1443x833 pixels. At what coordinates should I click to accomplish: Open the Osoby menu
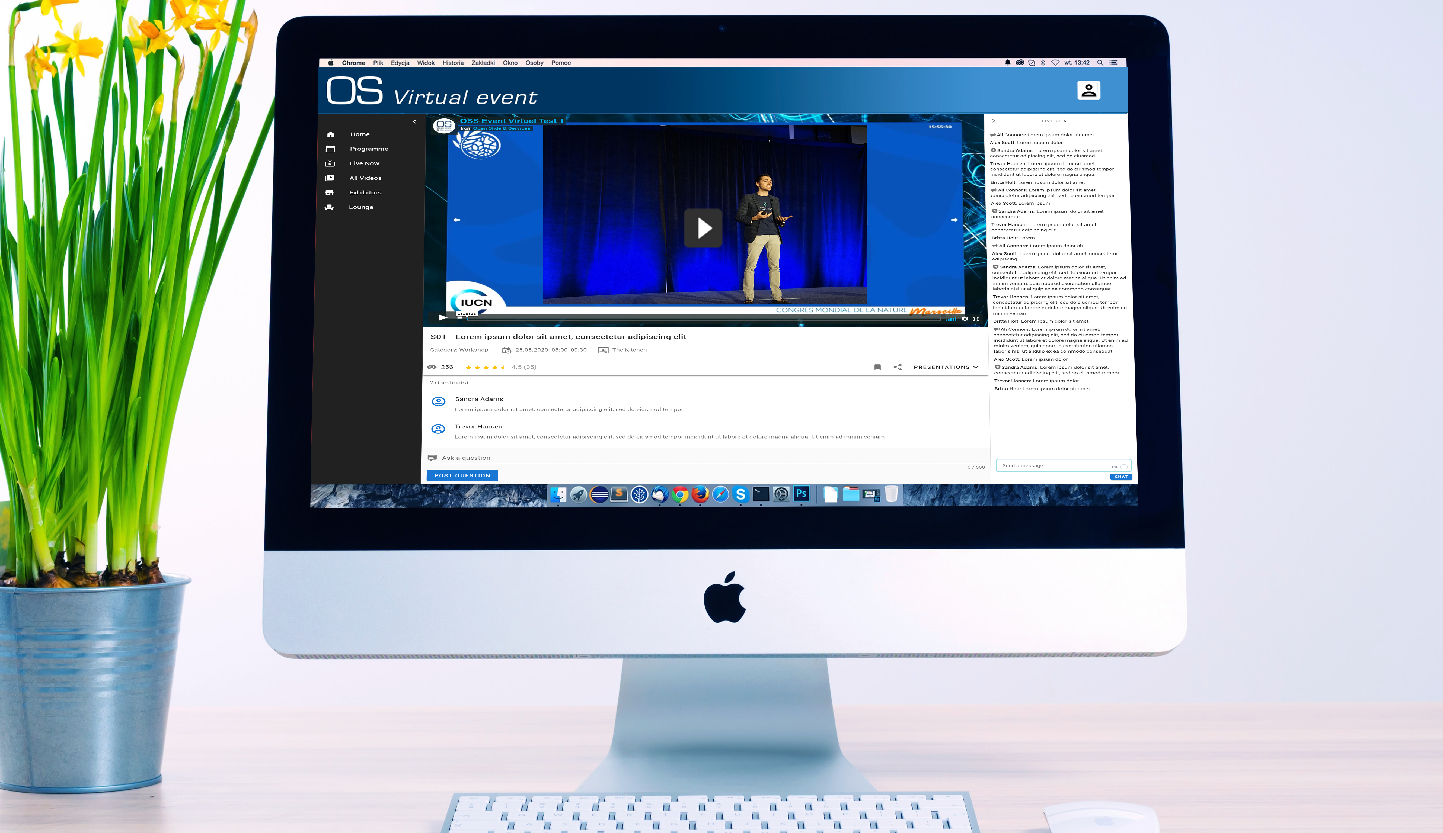[x=535, y=63]
